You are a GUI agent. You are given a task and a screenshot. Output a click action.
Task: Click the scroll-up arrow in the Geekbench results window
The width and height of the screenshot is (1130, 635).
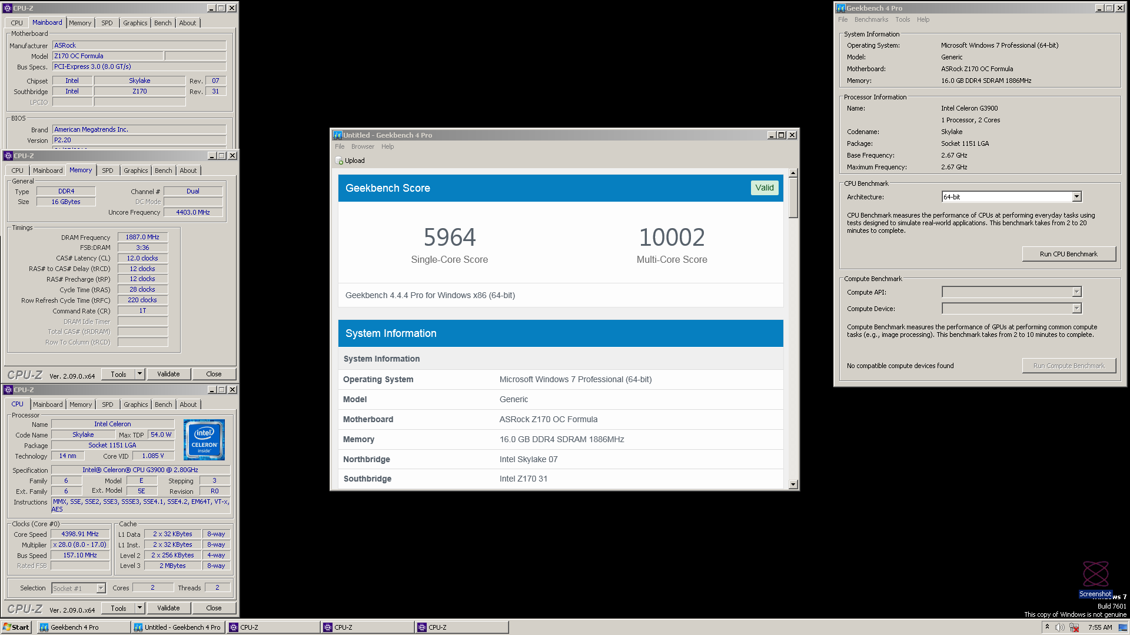(793, 173)
